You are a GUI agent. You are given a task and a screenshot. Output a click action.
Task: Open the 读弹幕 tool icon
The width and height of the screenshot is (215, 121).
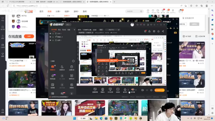click(52, 86)
